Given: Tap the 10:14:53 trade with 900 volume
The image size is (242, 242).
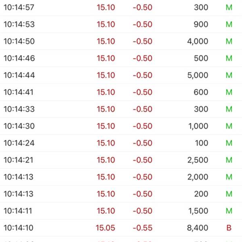Looking at the screenshot, I should pos(121,24).
